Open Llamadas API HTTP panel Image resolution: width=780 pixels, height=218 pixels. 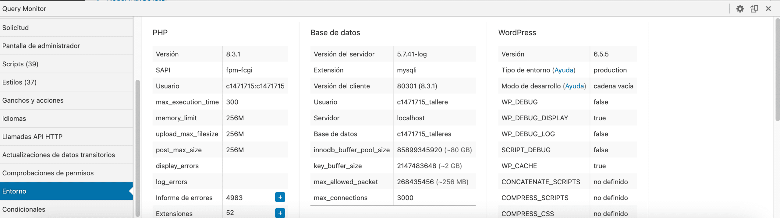tap(32, 137)
